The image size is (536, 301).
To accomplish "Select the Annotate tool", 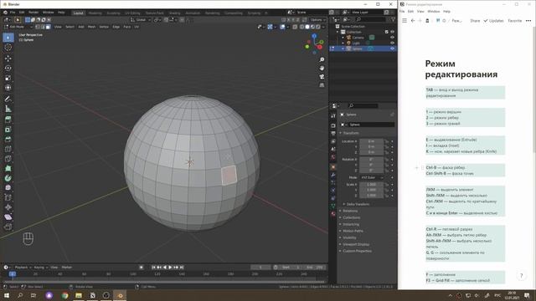I will [8, 99].
